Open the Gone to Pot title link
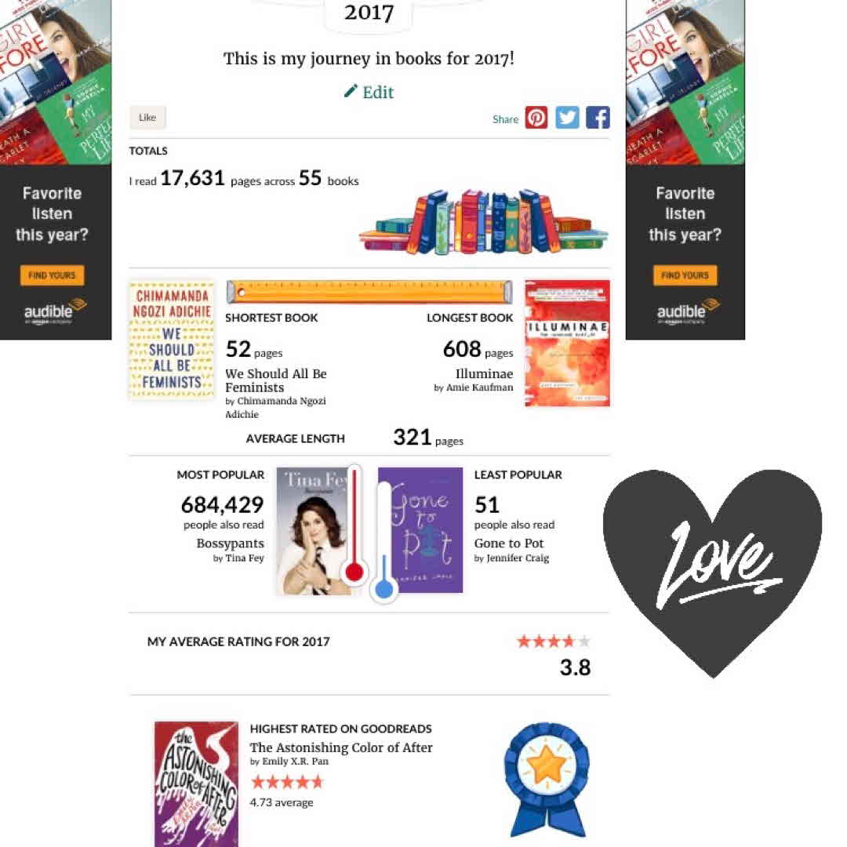The image size is (847, 847). point(509,543)
